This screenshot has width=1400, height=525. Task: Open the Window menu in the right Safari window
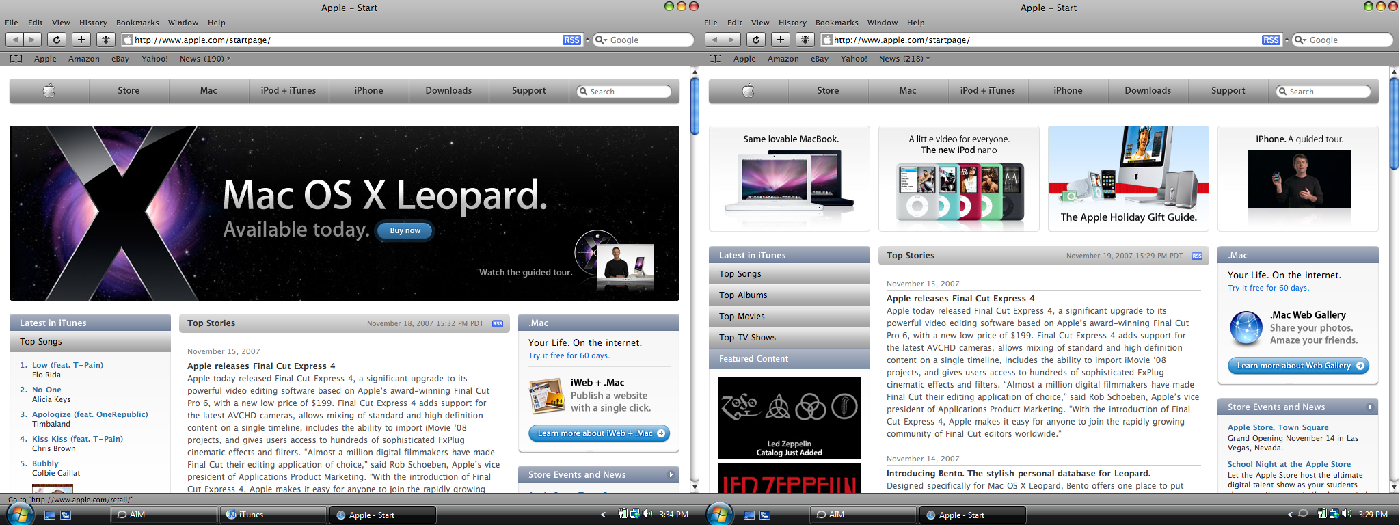[x=883, y=23]
